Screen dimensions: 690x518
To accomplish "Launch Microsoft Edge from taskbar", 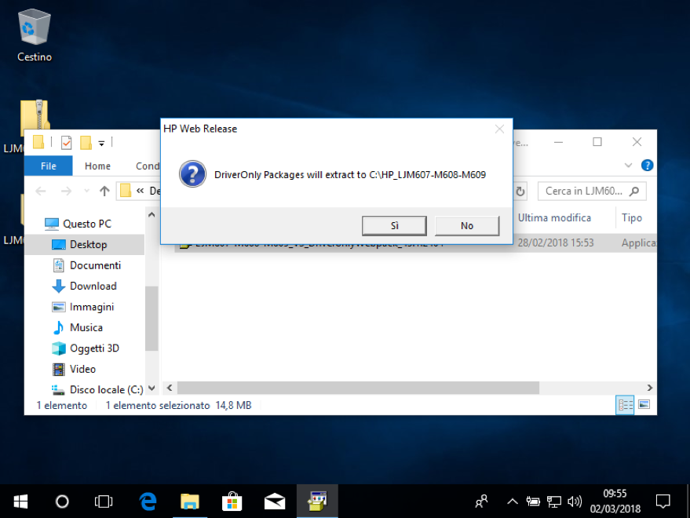I will (x=148, y=502).
